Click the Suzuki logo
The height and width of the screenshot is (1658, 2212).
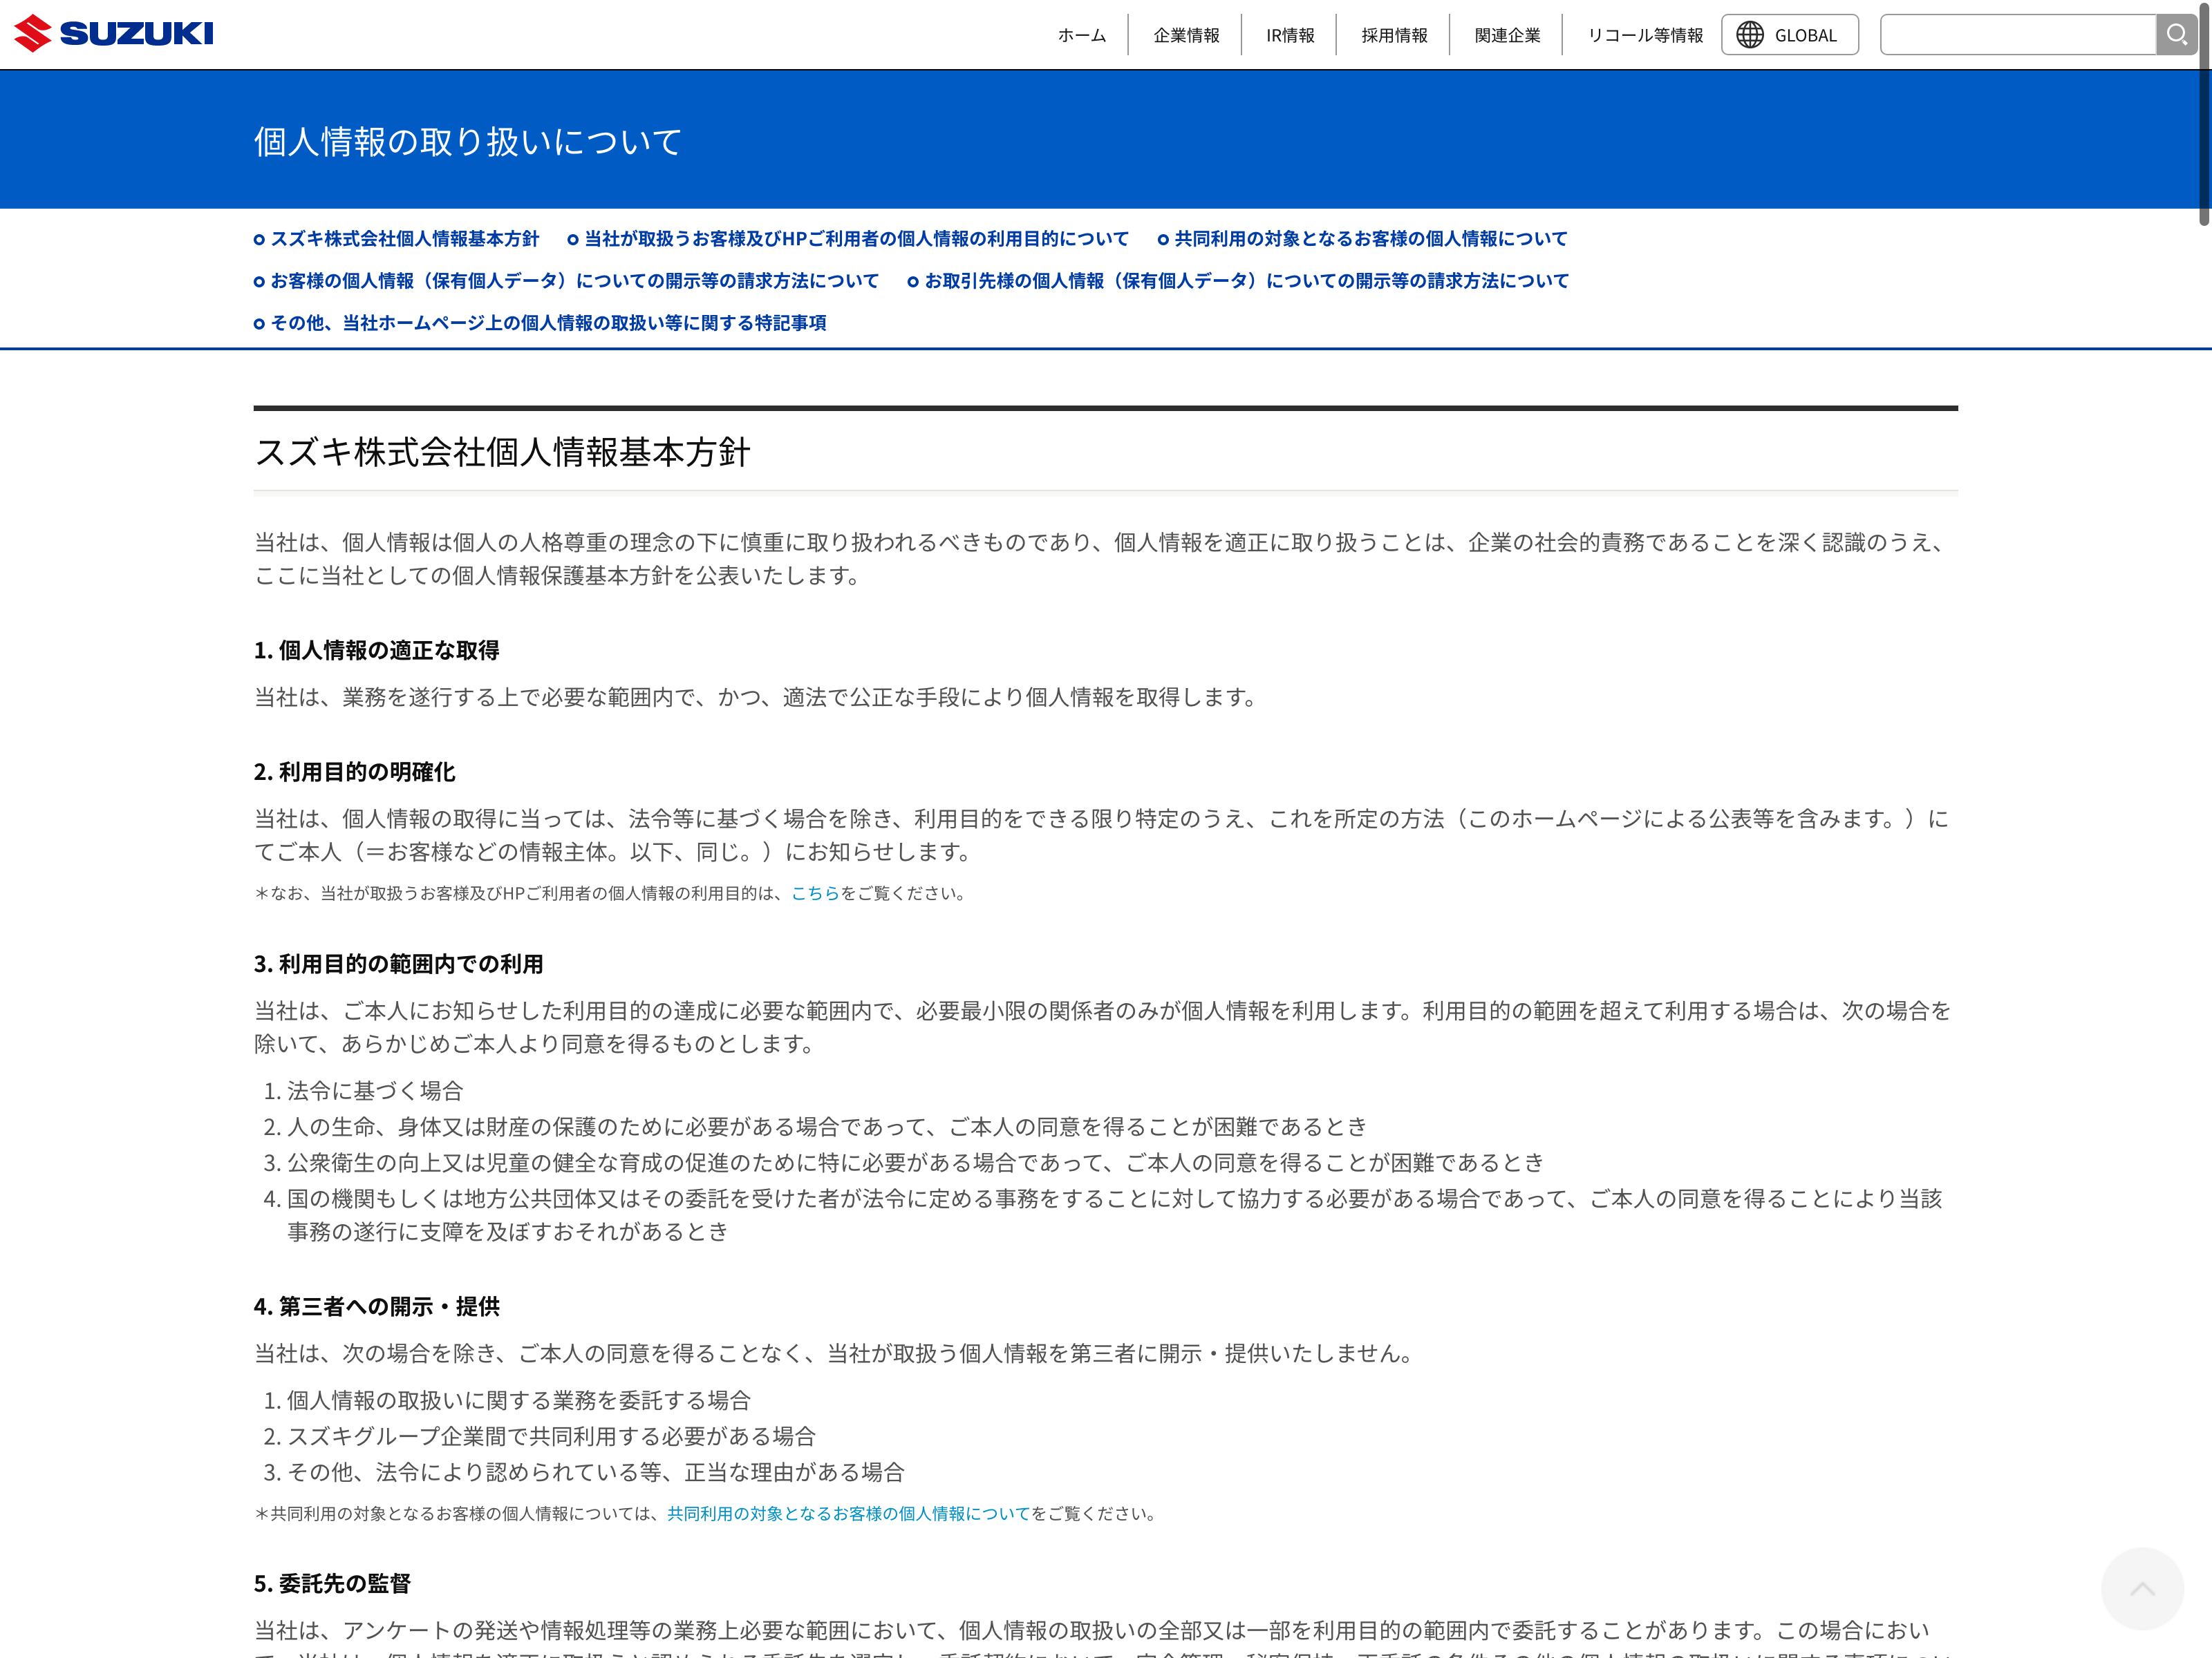[x=113, y=33]
